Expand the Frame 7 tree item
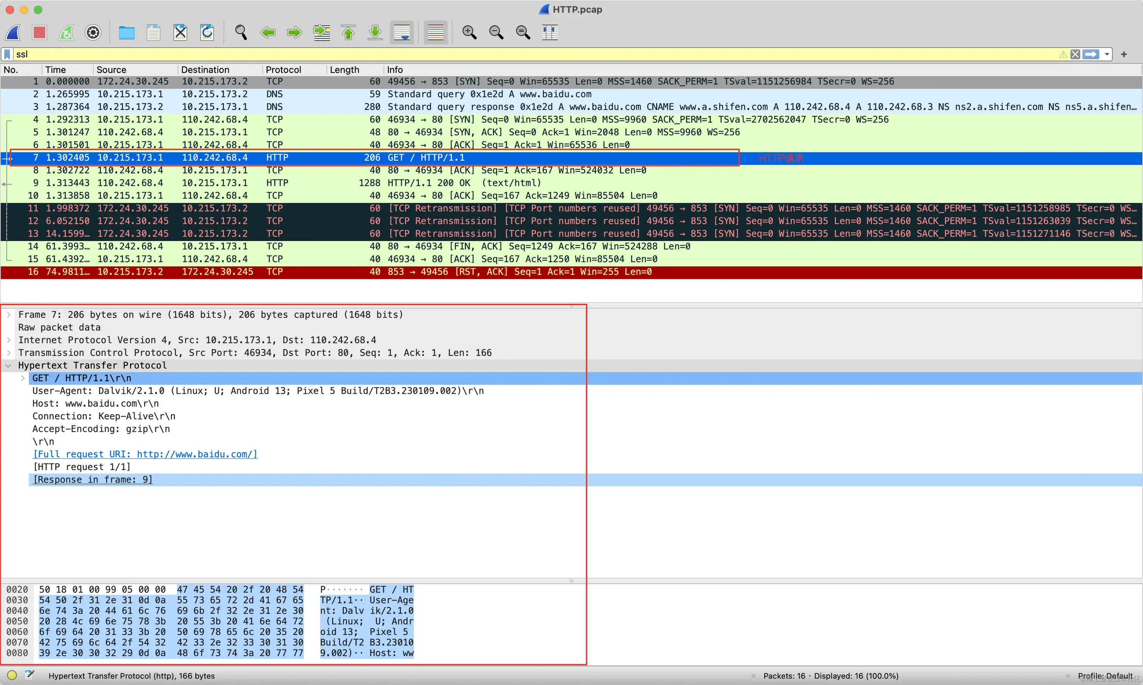The height and width of the screenshot is (685, 1143). point(8,315)
